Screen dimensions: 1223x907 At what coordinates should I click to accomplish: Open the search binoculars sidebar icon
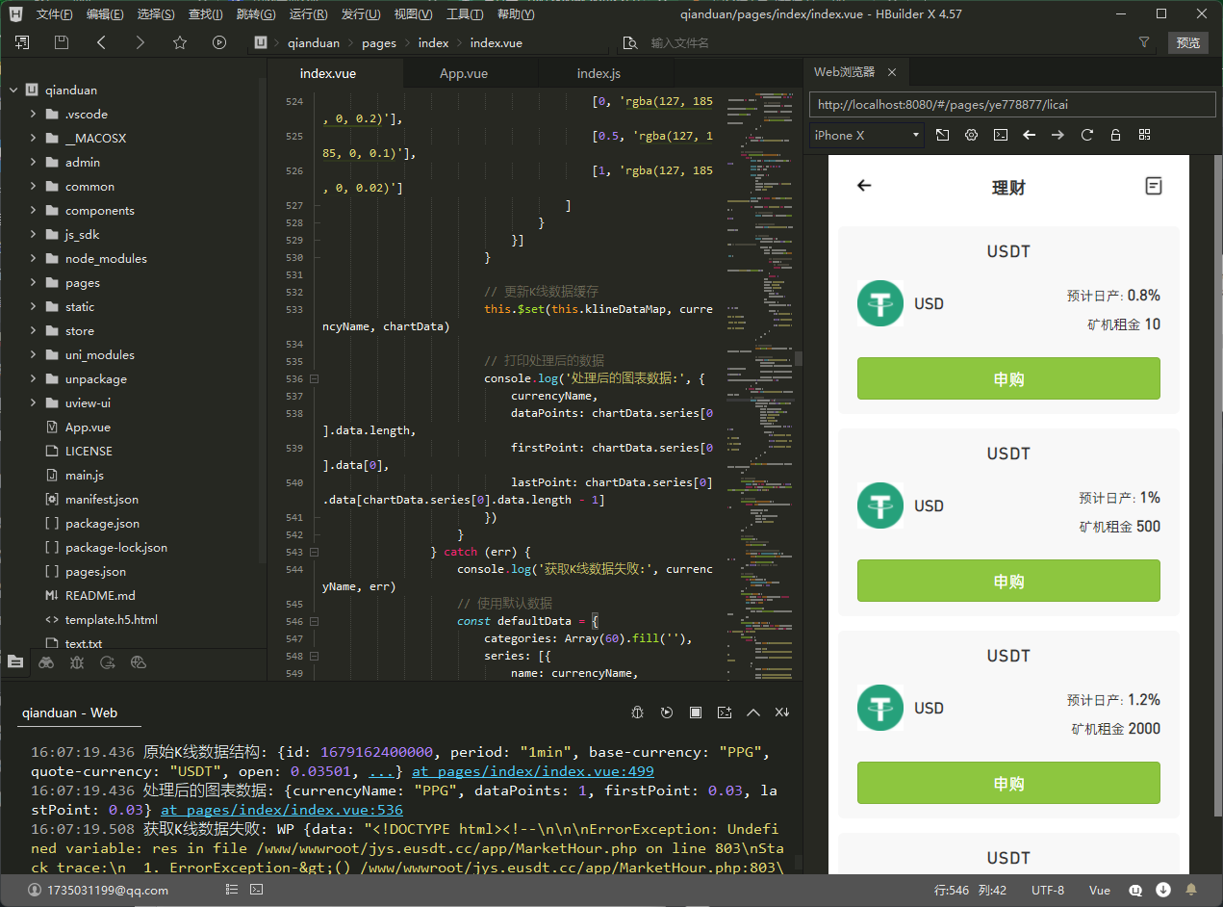[x=46, y=661]
